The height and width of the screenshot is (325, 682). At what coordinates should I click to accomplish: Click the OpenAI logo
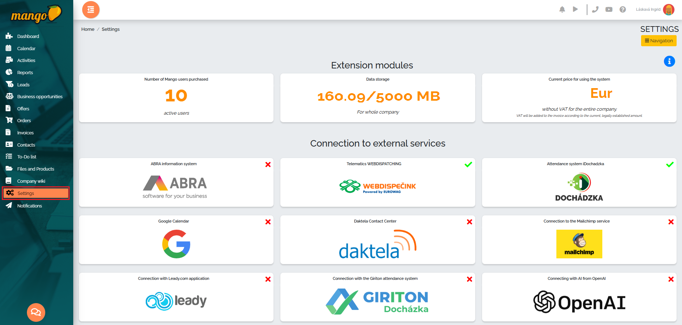[x=579, y=302]
